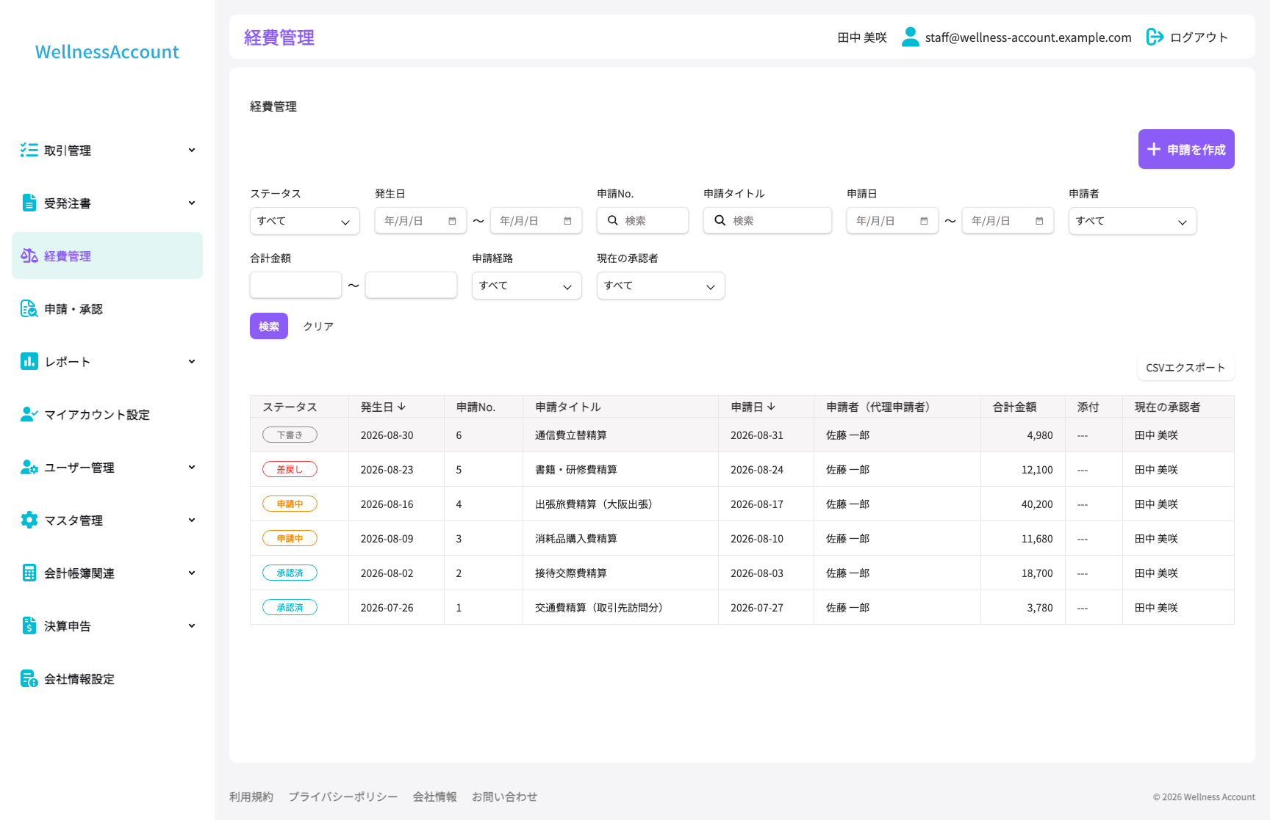Open the 現在の承認者 filter dropdown
Viewport: 1270px width, 820px height.
click(x=661, y=286)
